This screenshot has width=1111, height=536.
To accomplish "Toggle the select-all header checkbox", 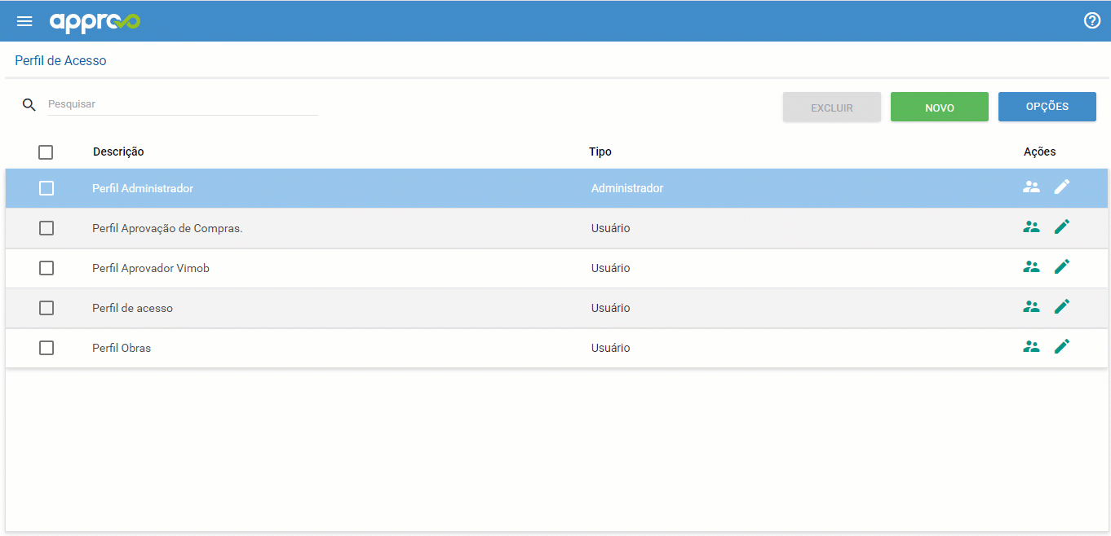I will click(x=46, y=152).
